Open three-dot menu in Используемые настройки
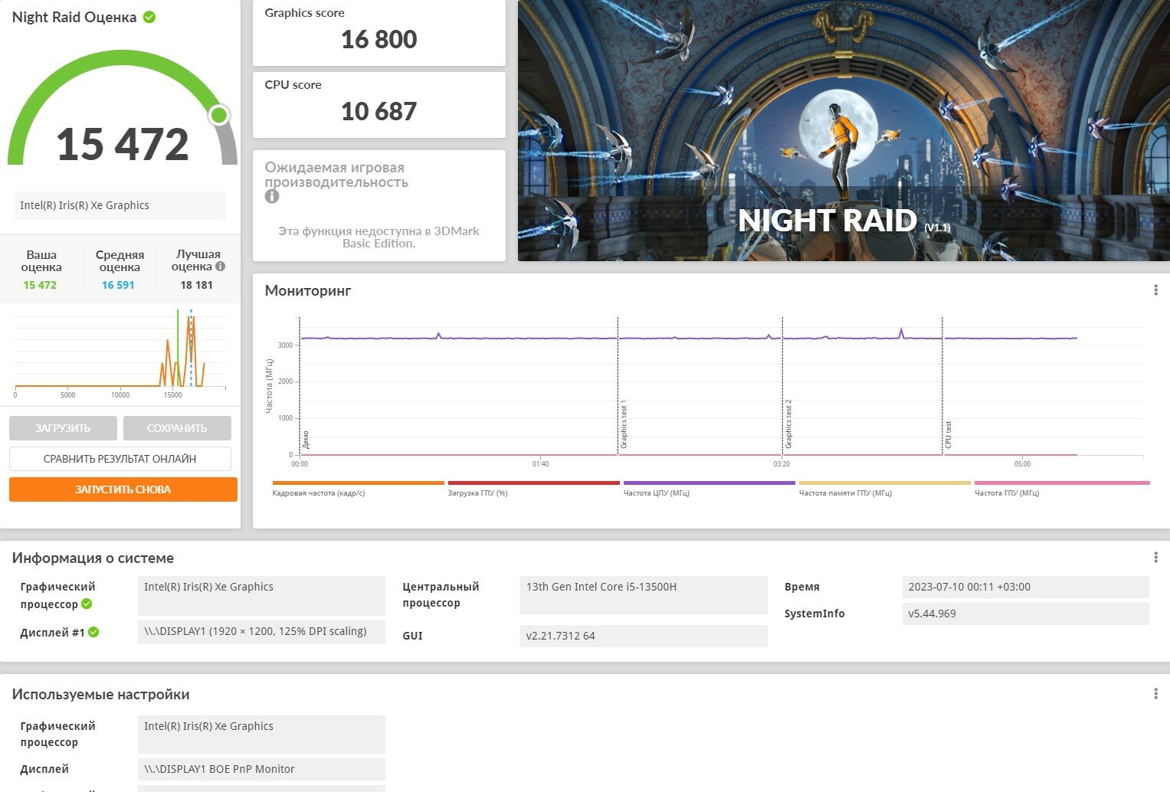The image size is (1170, 792). (x=1155, y=694)
